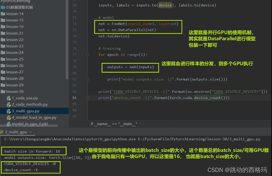The image size is (272, 176).
Task: Click the FooNet(neural_num=3, layers=3) line
Action: pos(138,24)
